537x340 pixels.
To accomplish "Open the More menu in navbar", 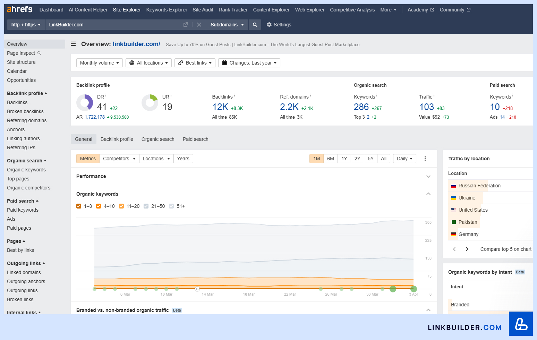I will [388, 10].
